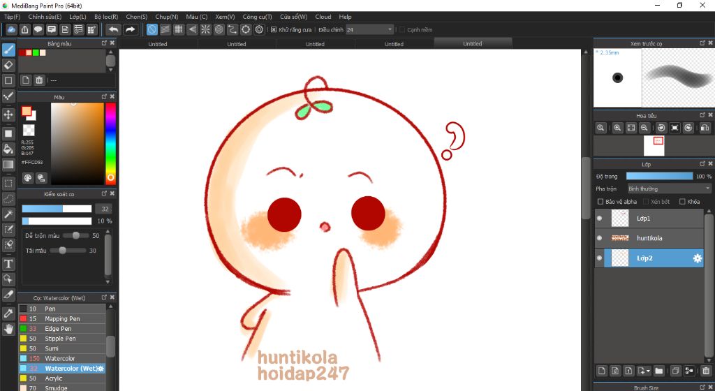
Task: Zoom out using the Navigator magnifier minus
Action: [x=644, y=128]
